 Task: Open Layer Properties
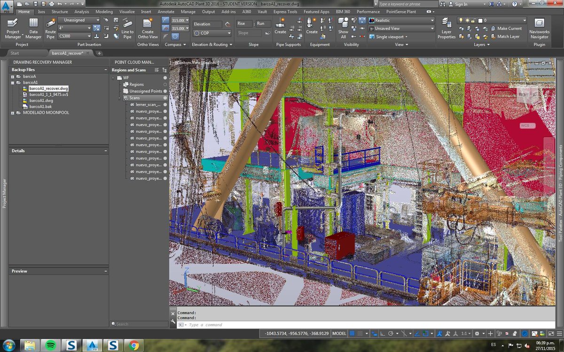pyautogui.click(x=446, y=29)
